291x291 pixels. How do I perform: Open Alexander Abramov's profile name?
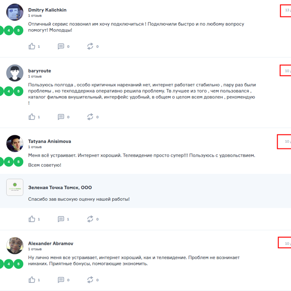point(50,243)
